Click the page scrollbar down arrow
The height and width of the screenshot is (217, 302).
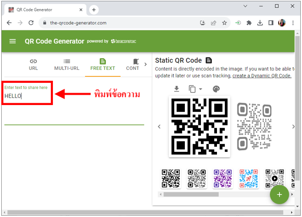pyautogui.click(x=297, y=207)
